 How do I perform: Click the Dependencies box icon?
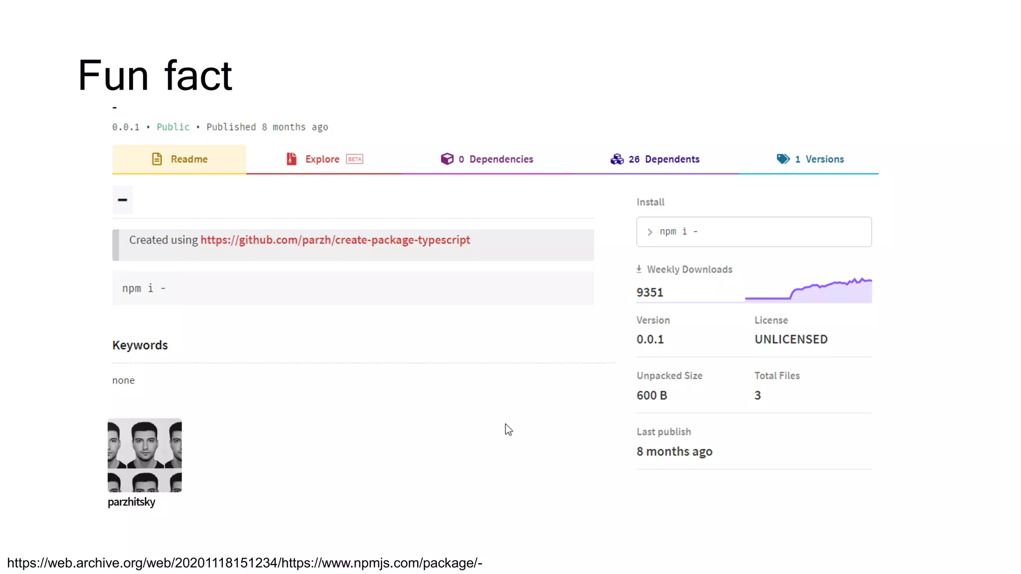click(x=447, y=159)
